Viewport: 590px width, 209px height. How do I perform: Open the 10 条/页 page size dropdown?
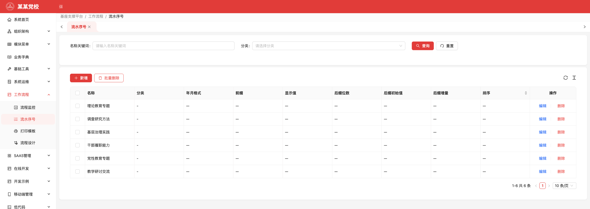[564, 186]
